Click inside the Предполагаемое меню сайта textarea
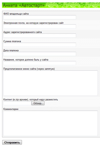Viewport: 100px width, 147px height. [x=50, y=83]
